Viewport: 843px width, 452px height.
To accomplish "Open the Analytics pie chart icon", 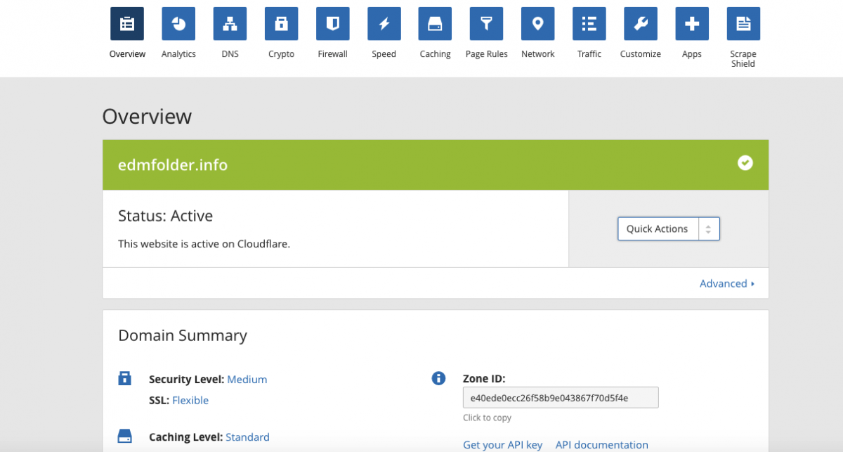I will 178,24.
